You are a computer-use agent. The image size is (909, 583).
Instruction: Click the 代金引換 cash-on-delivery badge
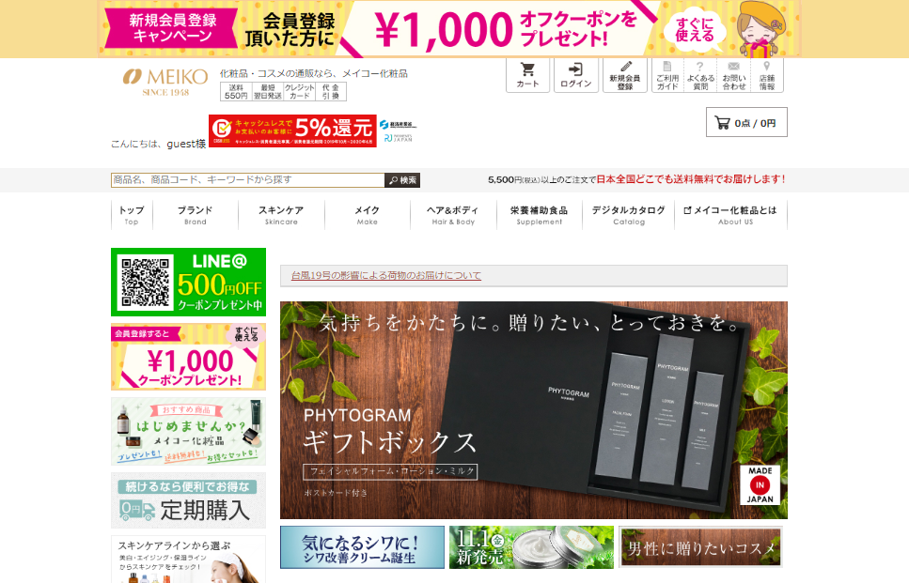tap(331, 91)
